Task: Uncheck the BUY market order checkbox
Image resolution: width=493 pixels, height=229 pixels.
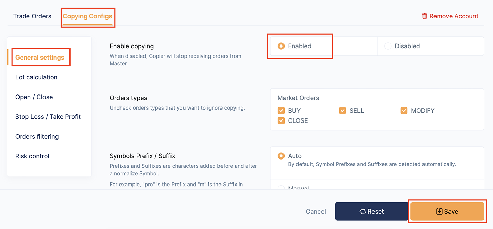Action: [281, 111]
